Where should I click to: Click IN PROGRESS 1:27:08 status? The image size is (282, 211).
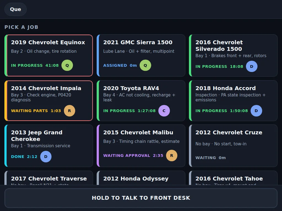[129, 111]
